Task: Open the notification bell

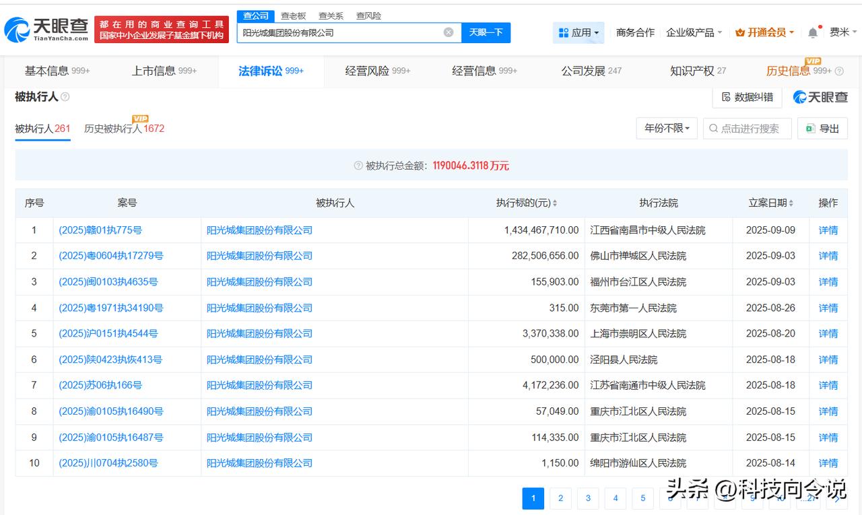Action: click(813, 32)
